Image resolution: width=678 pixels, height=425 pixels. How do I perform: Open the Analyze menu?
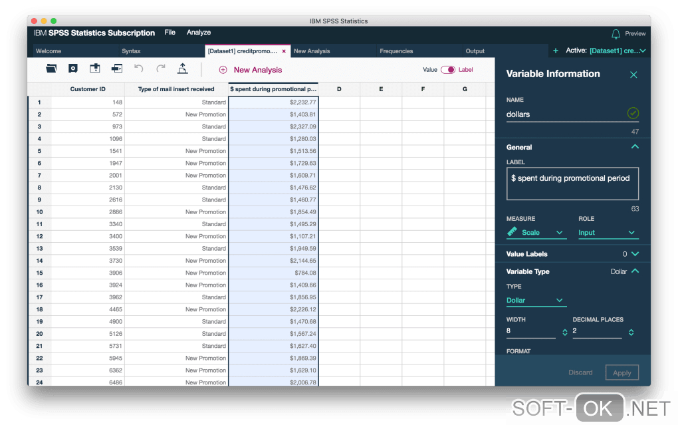pos(199,33)
